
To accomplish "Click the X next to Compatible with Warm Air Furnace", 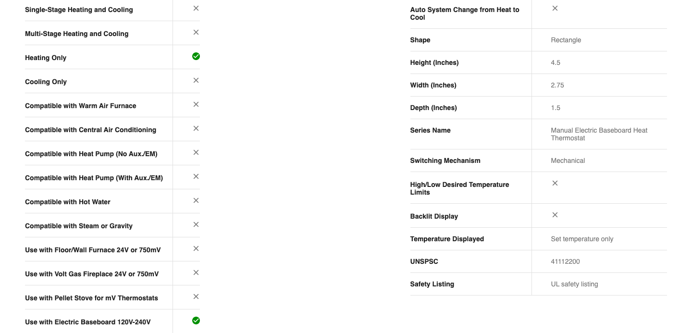I will pos(196,104).
